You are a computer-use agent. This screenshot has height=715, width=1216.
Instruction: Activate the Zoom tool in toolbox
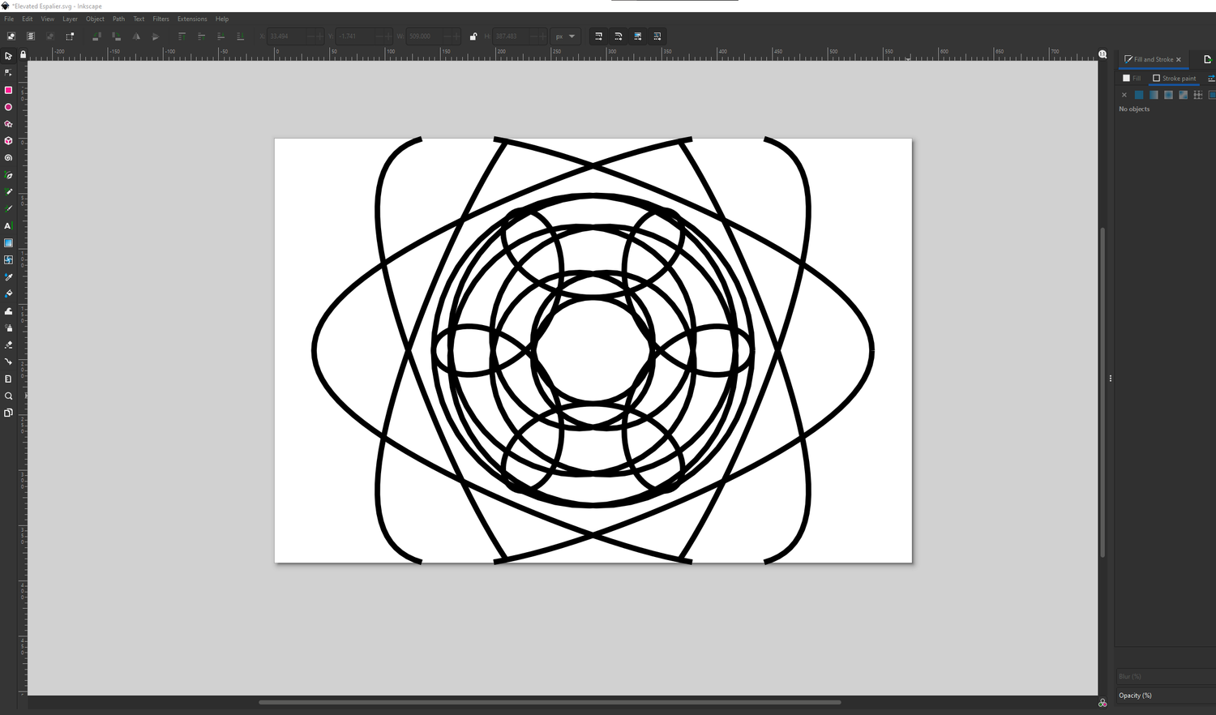coord(8,396)
